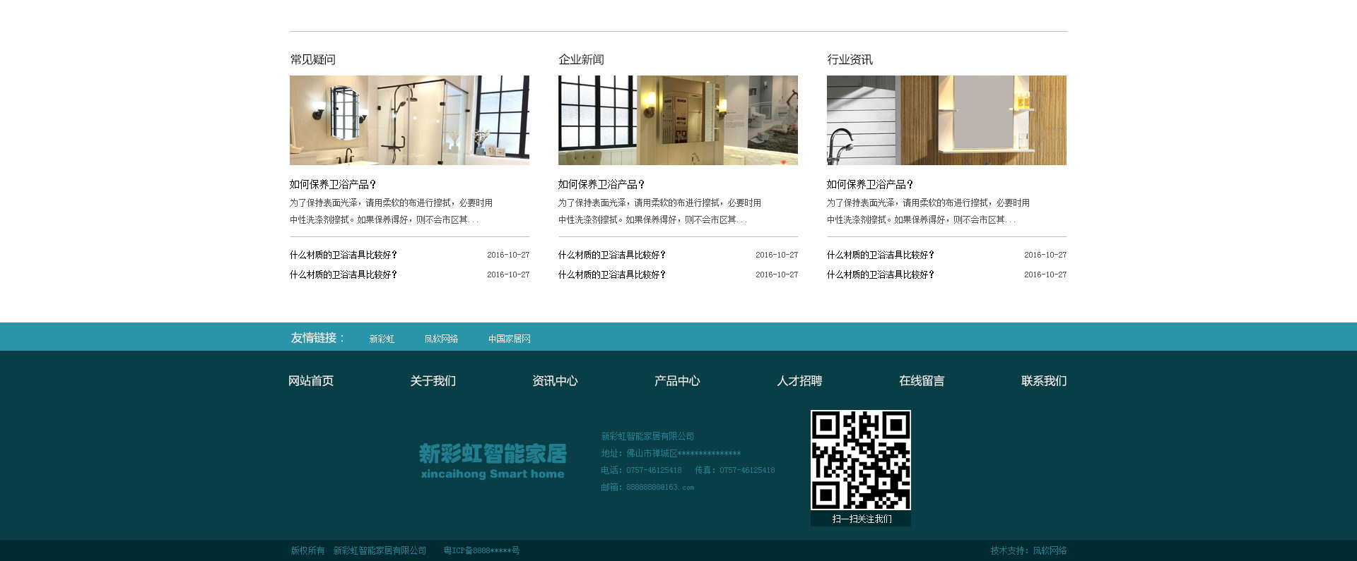The width and height of the screenshot is (1357, 561).
Task: Open the 企业新闻 showroom thumbnail image
Action: click(x=678, y=120)
